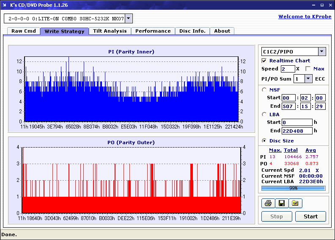Click the yellow chart image icon

pos(295,204)
